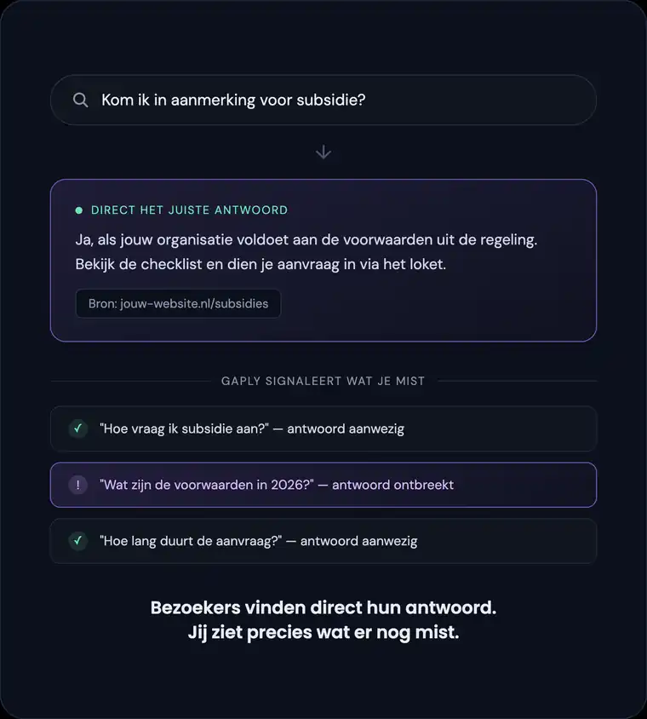Viewport: 647px width, 719px height.
Task: Open the source link jouw-website.nl/subsidies
Action: tap(178, 303)
